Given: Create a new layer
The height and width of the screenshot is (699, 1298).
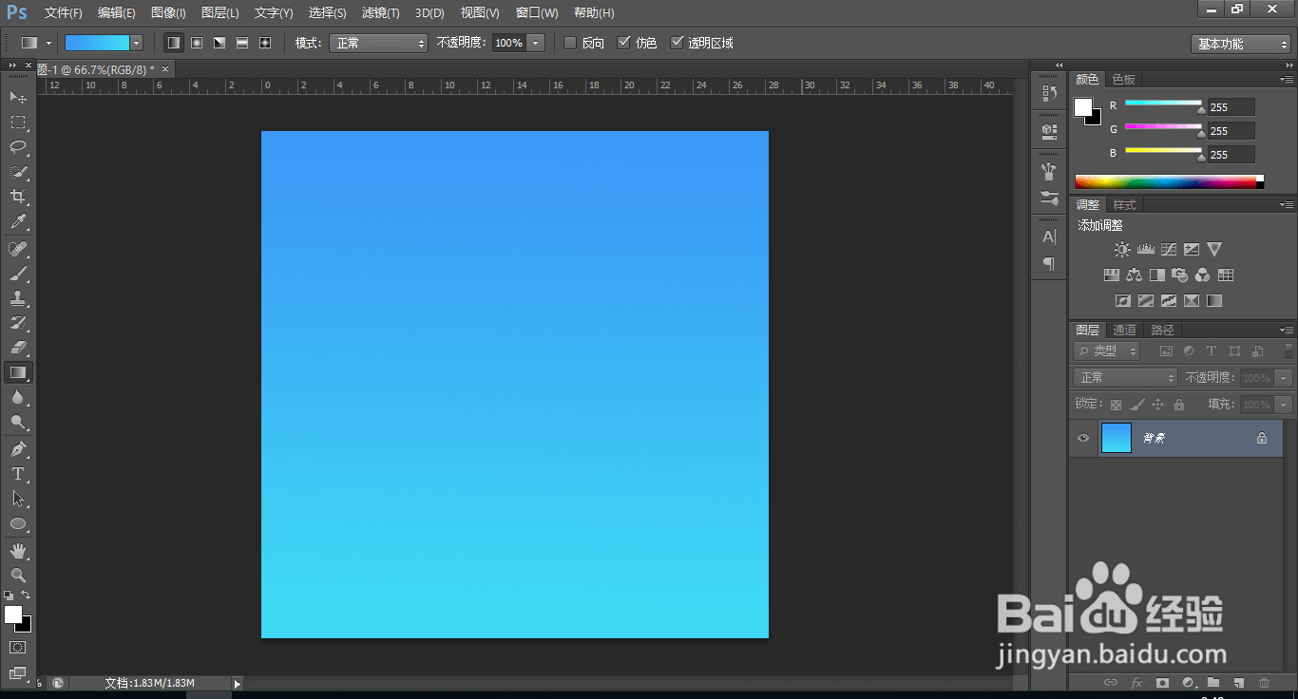Looking at the screenshot, I should tap(1238, 683).
